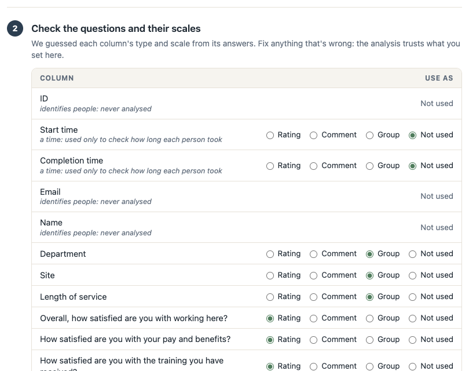Choose Comment for Length of service
Viewport: 469px width, 371px height.
[x=313, y=297]
